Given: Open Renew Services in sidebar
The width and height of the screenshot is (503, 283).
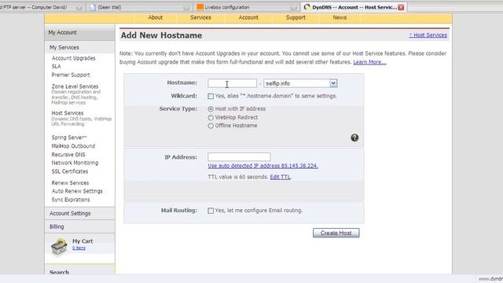Looking at the screenshot, I should click(x=70, y=183).
